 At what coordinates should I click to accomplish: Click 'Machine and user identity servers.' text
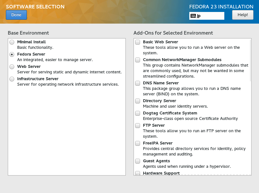click(x=175, y=106)
